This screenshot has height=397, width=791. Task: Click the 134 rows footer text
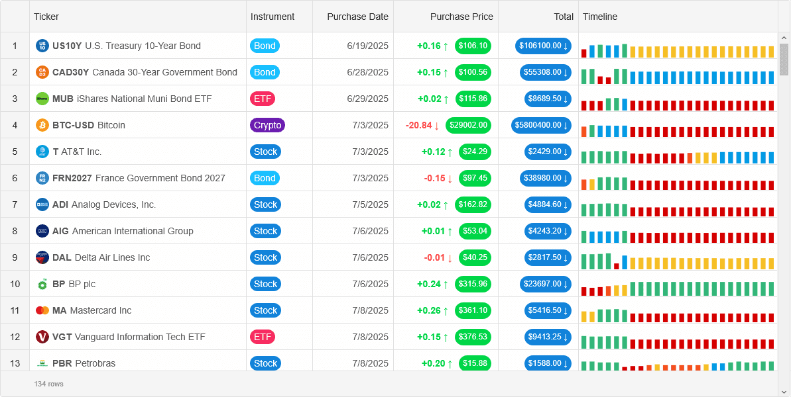(49, 384)
